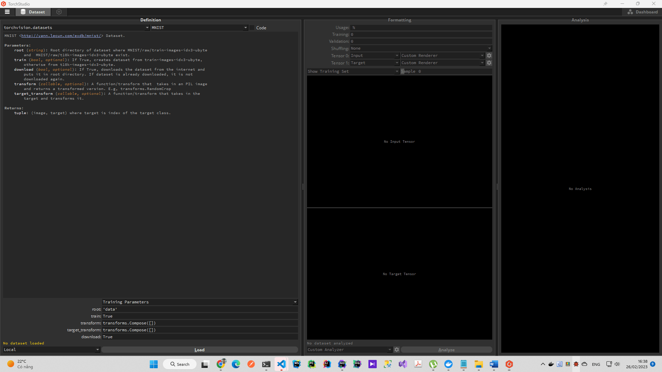Image resolution: width=662 pixels, height=372 pixels.
Task: Click the splitter handle between Formatting and Analysis
Action: 497,187
